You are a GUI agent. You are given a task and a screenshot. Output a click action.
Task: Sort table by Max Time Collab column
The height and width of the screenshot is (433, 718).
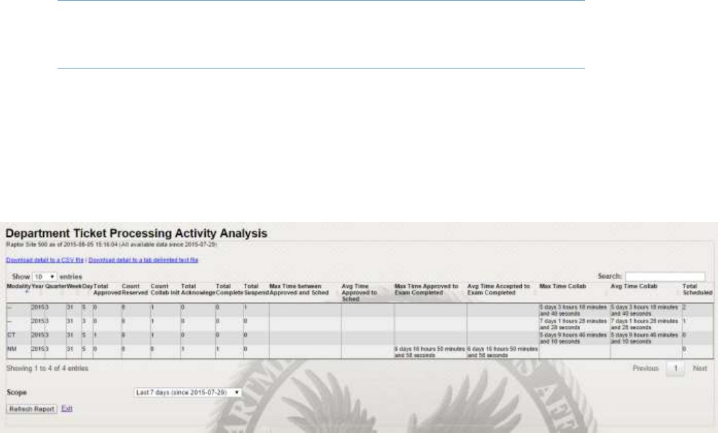(x=562, y=286)
